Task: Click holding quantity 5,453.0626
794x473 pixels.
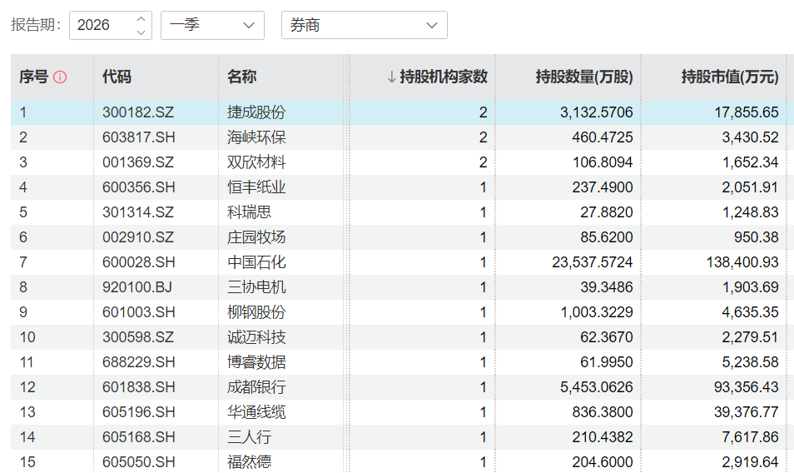Action: (597, 387)
